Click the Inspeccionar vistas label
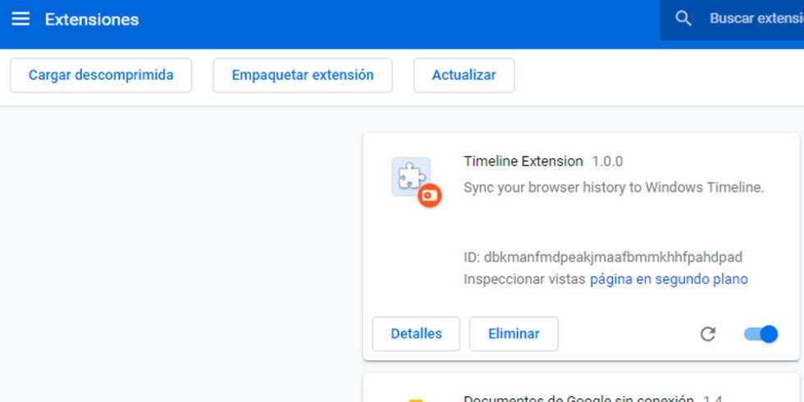Viewport: 804px width, 402px height. 524,280
